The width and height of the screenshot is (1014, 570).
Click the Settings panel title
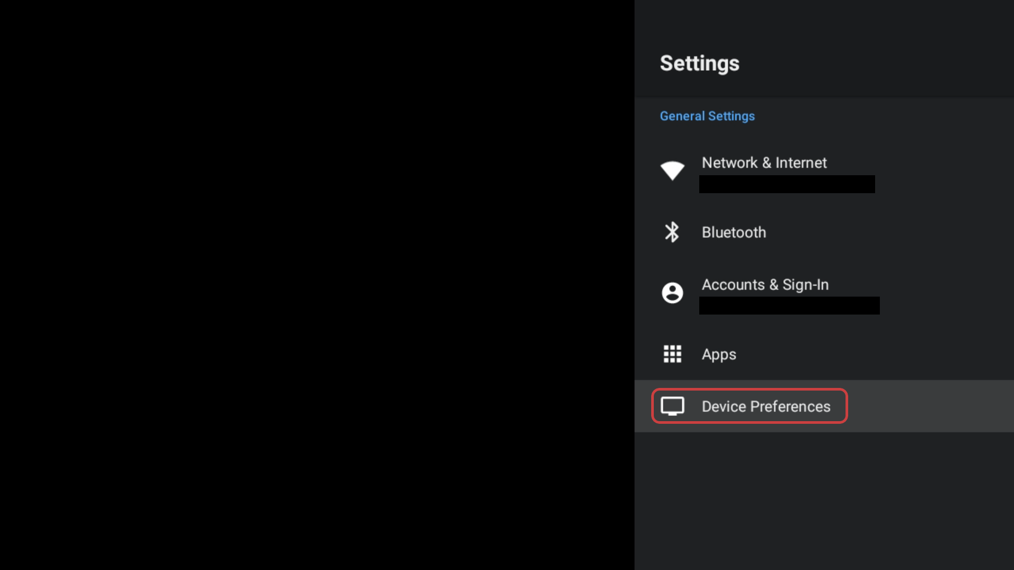coord(699,63)
